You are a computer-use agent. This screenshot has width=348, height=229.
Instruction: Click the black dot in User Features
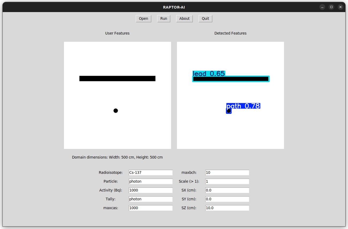pos(116,111)
